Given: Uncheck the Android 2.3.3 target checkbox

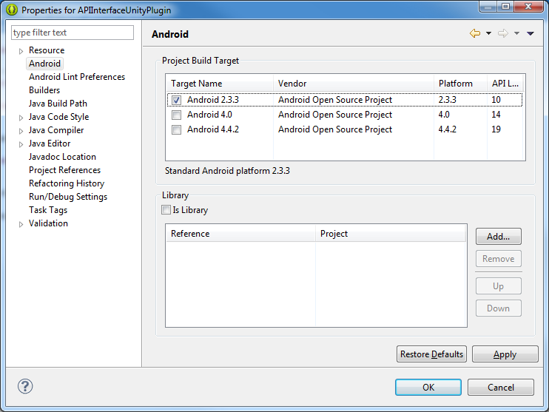Looking at the screenshot, I should (x=176, y=100).
